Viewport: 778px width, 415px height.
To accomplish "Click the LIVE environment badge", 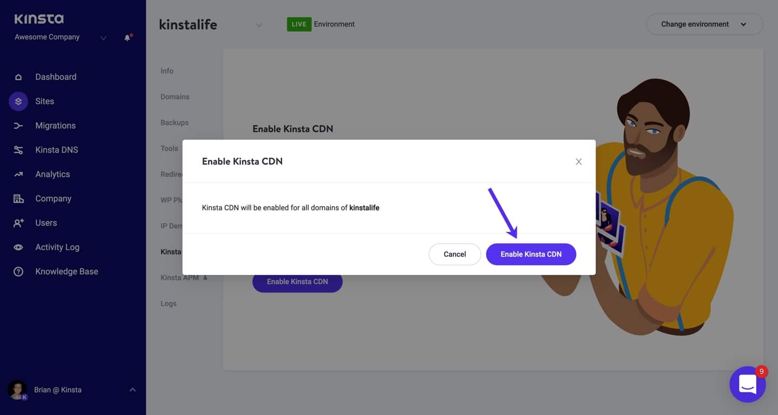I will 299,24.
